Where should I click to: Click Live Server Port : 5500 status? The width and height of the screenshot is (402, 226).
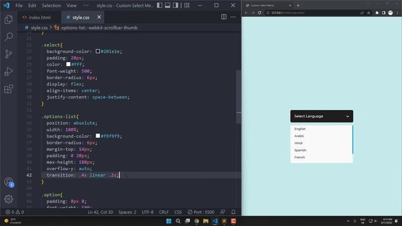click(x=201, y=212)
